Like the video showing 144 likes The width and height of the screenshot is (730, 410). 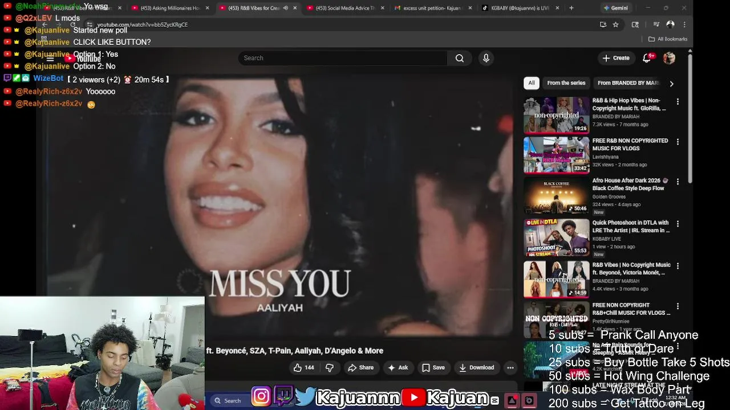[303, 368]
